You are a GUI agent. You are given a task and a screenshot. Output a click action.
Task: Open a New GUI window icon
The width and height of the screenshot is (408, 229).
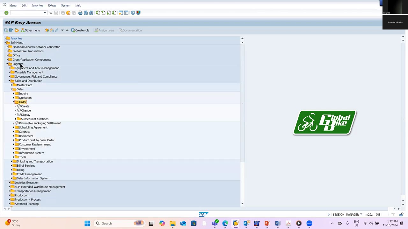[121, 13]
